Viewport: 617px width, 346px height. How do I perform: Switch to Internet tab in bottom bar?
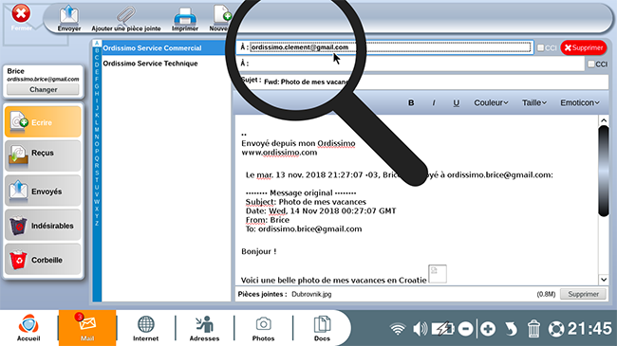[x=145, y=328]
